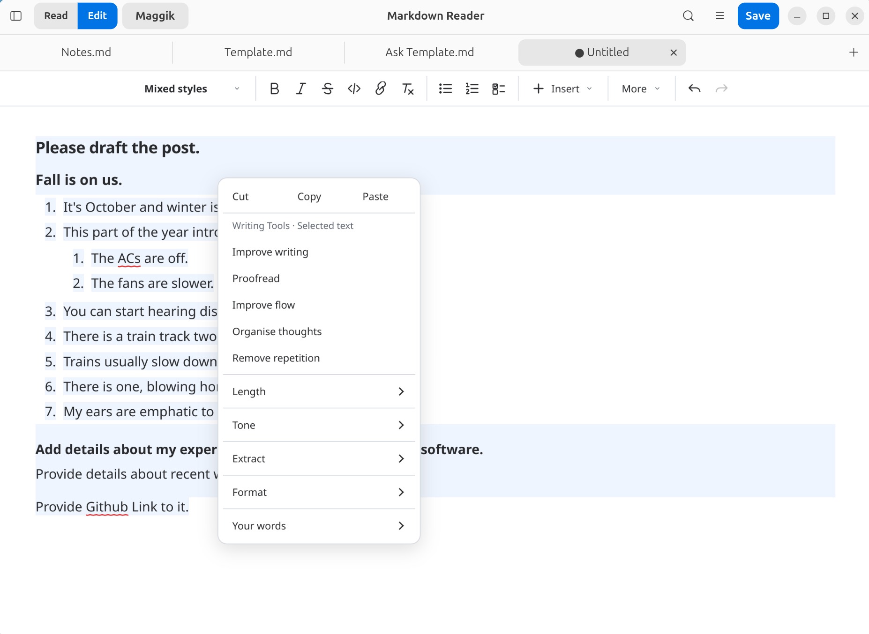This screenshot has height=634, width=869.
Task: Click the Maggik button
Action: [155, 16]
